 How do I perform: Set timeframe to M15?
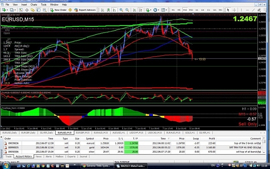pos(185,10)
